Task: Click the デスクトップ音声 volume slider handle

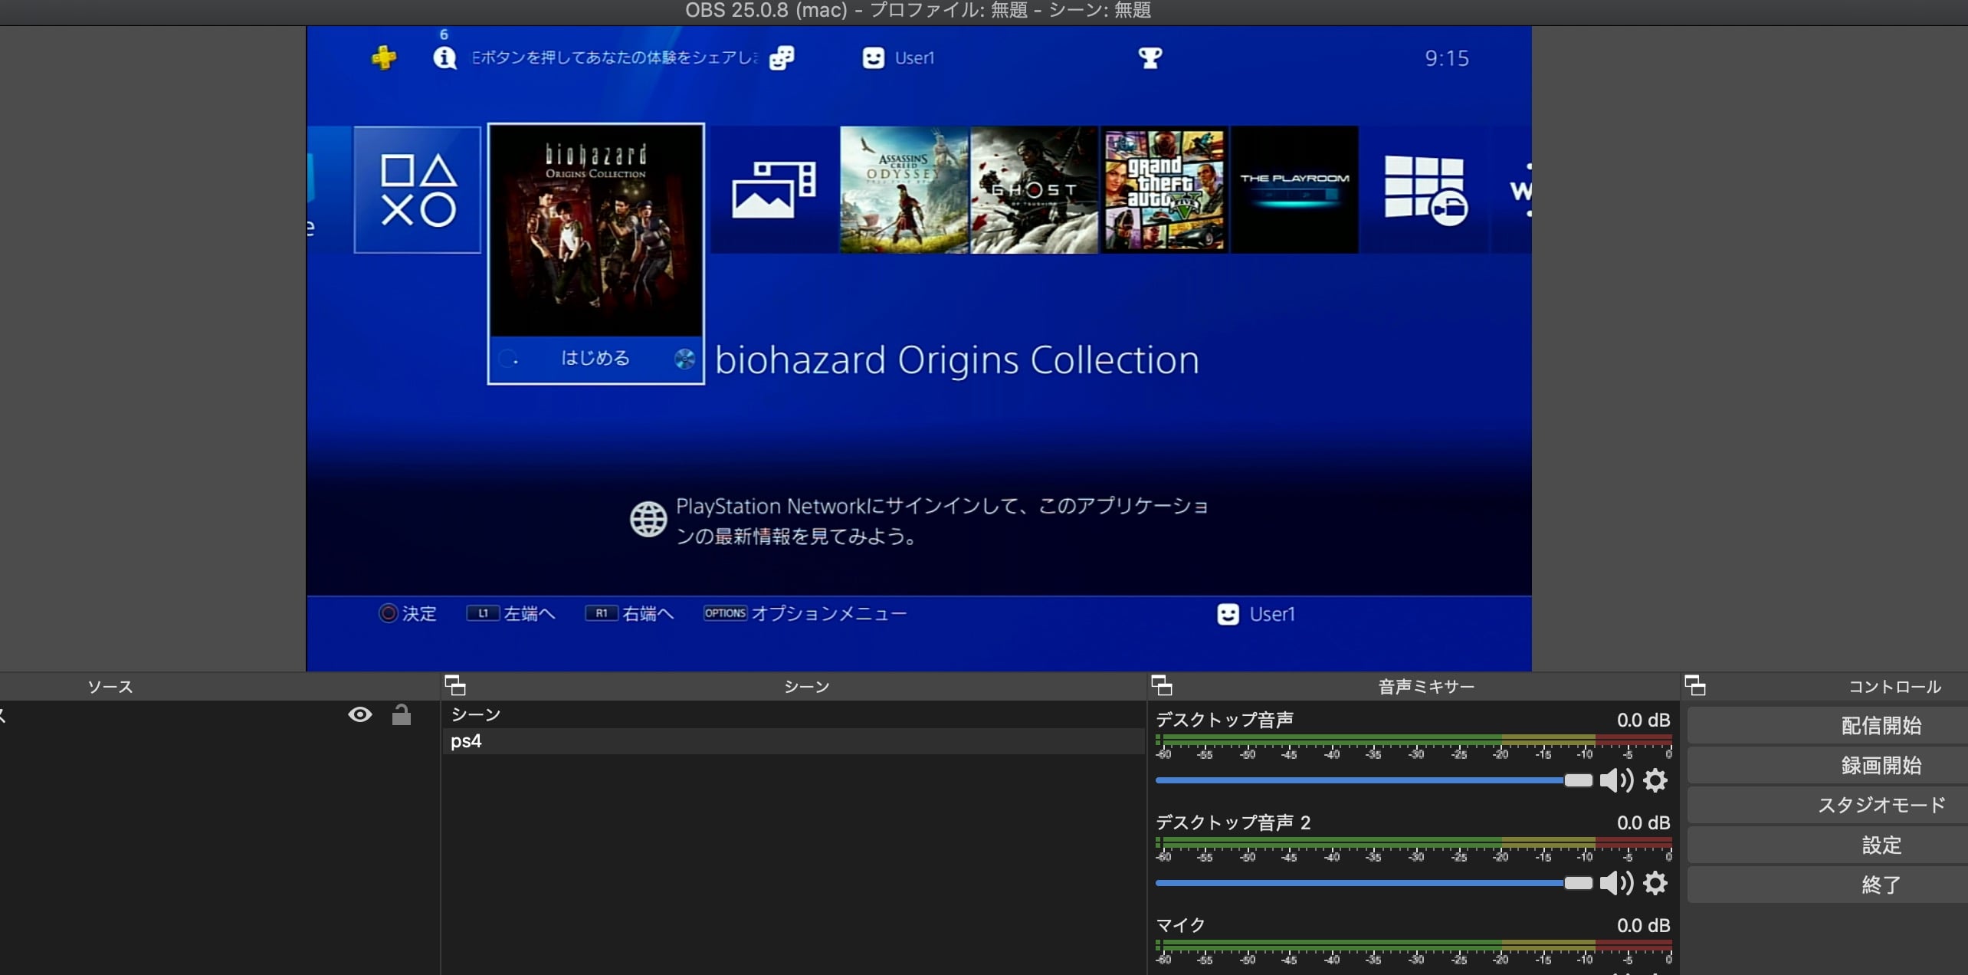Action: tap(1577, 780)
